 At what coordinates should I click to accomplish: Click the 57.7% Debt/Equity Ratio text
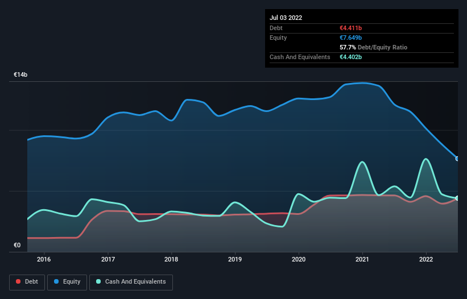tap(373, 47)
